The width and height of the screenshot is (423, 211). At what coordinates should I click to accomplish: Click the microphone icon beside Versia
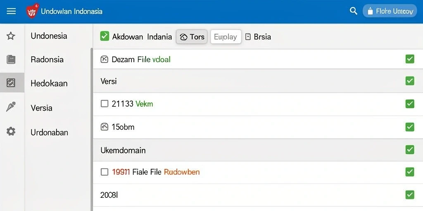11,107
